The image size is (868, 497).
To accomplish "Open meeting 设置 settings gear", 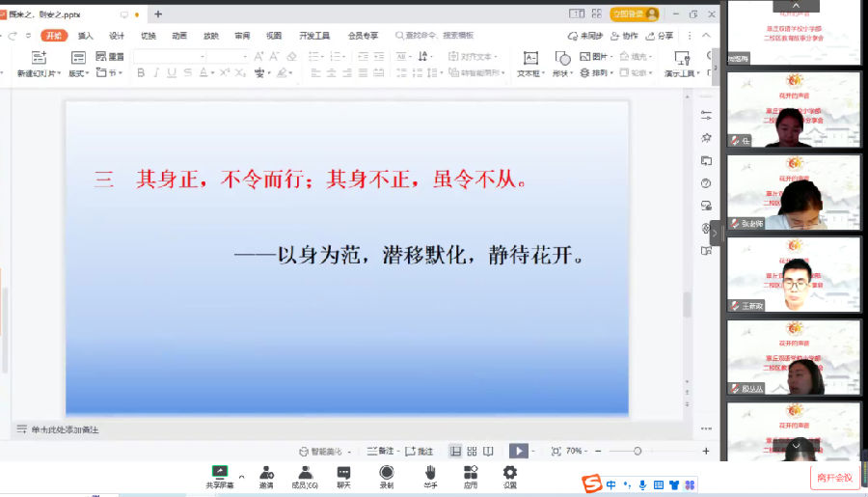I will 510,473.
